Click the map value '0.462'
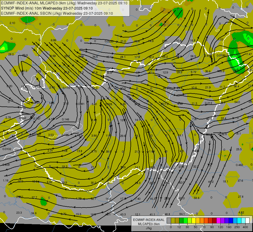253x232 pixels. pyautogui.click(x=239, y=165)
